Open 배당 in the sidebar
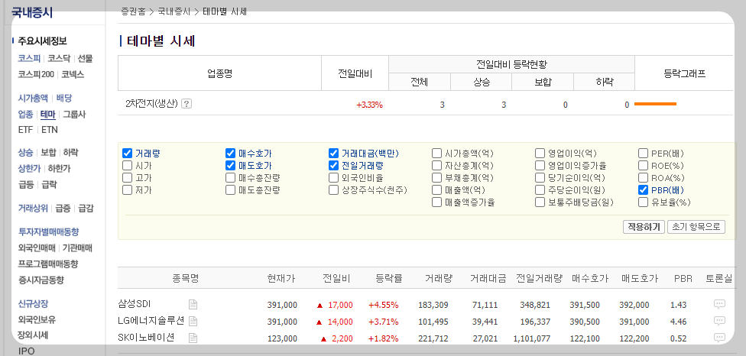Viewport: 746px width, 356px height. (x=63, y=99)
